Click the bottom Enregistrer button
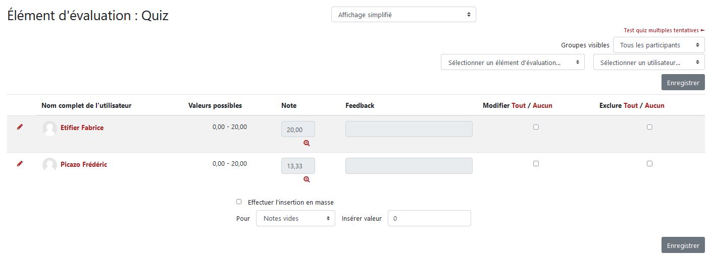 (683, 245)
